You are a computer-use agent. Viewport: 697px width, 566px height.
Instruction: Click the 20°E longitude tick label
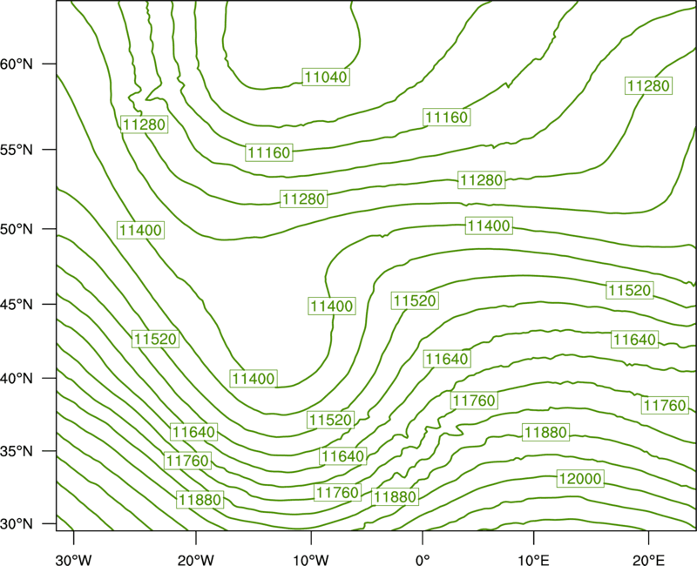tap(648, 560)
